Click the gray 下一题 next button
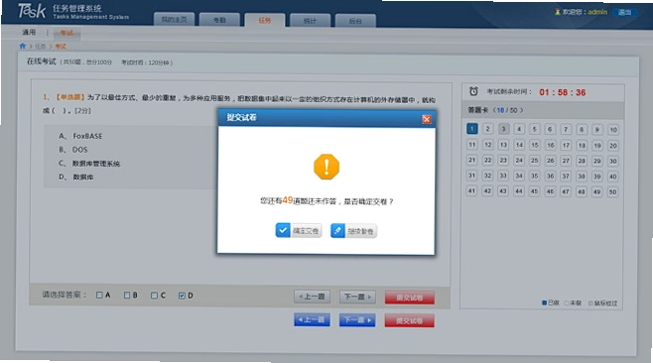Viewport: 653px width, 363px height. 357,297
